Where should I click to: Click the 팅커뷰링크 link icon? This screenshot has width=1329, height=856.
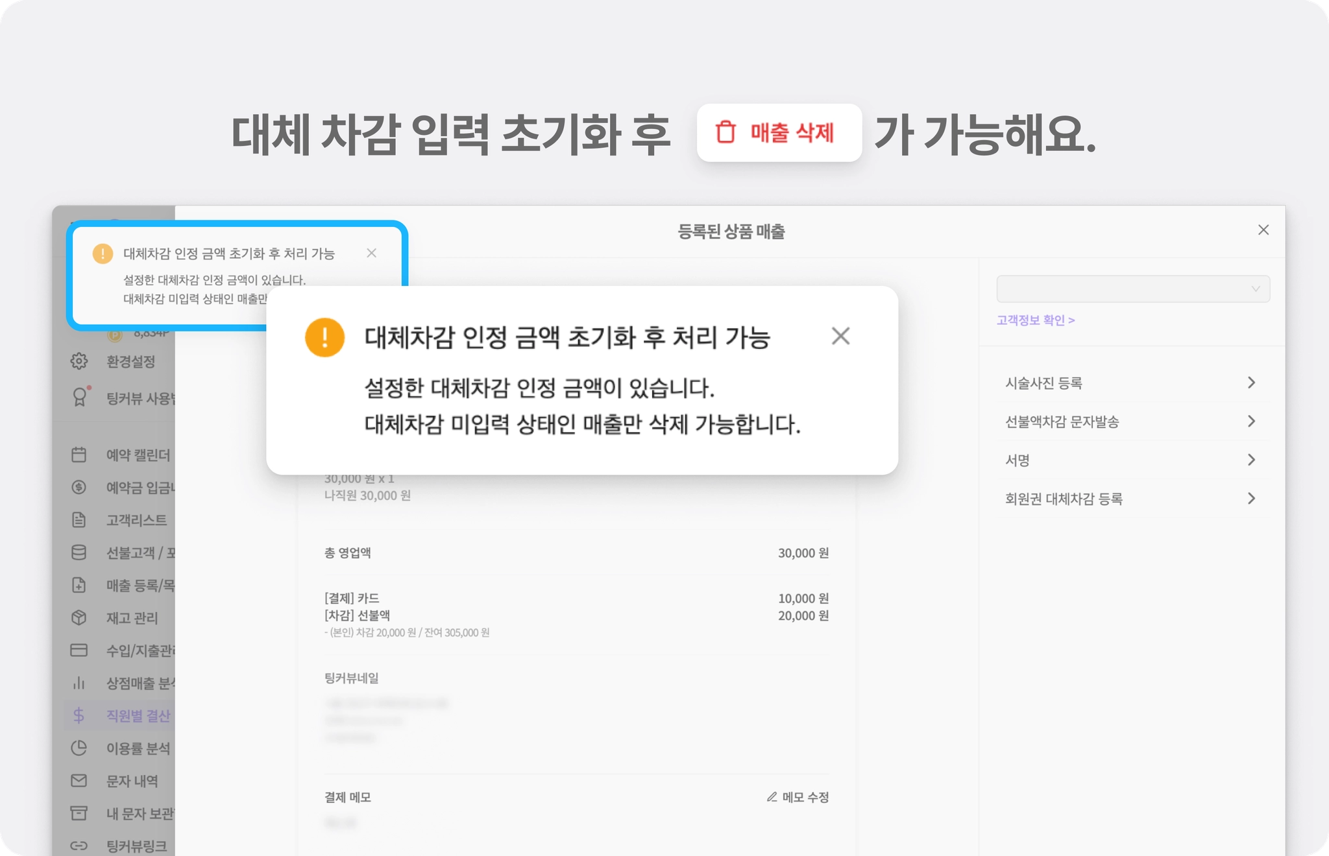pos(79,846)
